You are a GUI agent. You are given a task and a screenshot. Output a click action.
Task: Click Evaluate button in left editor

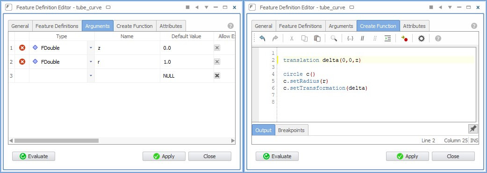[x=34, y=156]
